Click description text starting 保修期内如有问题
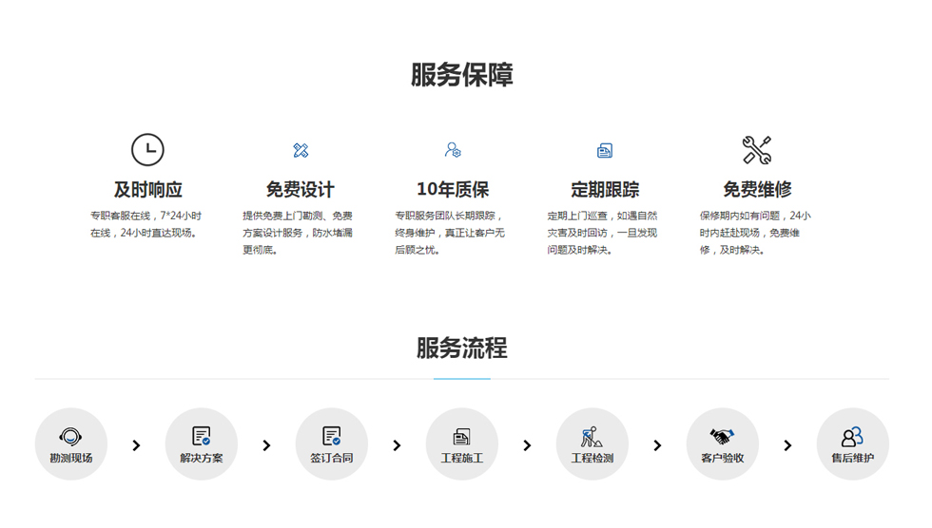932x528 pixels. (x=755, y=233)
